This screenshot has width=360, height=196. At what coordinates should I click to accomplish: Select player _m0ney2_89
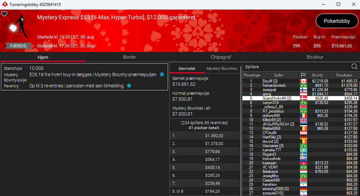click(273, 107)
